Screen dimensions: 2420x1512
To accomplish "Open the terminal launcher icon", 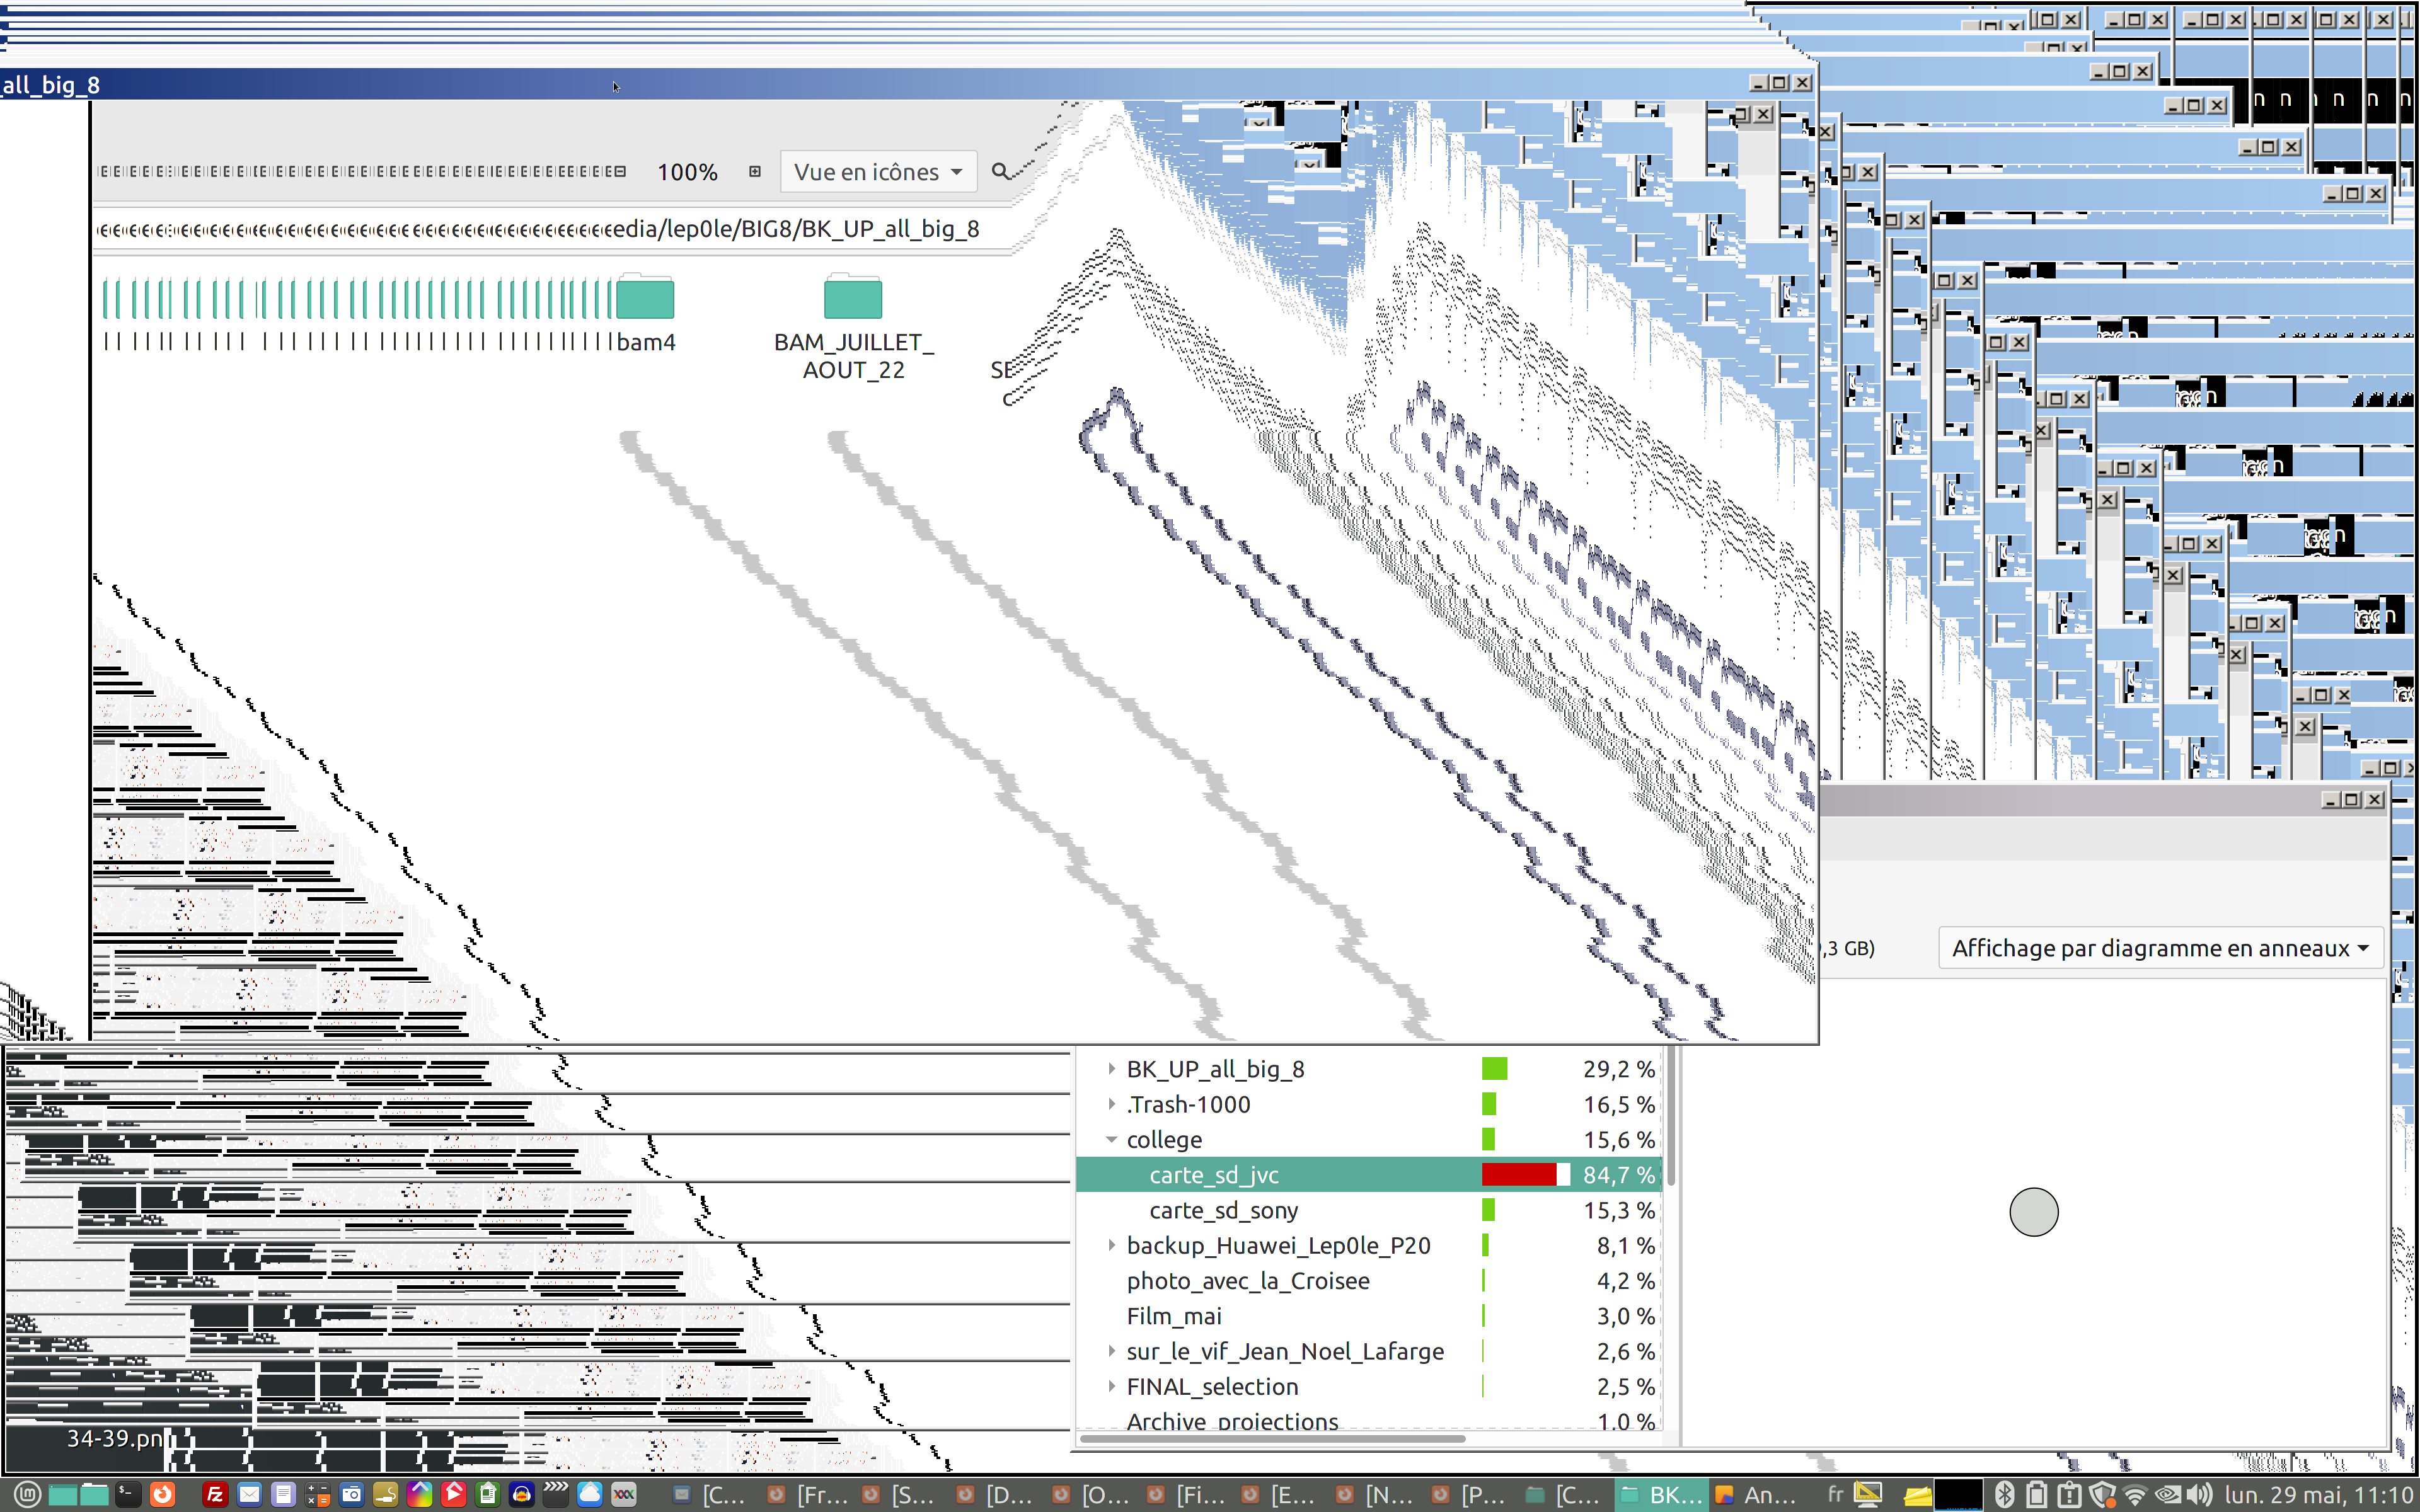I will [x=128, y=1494].
